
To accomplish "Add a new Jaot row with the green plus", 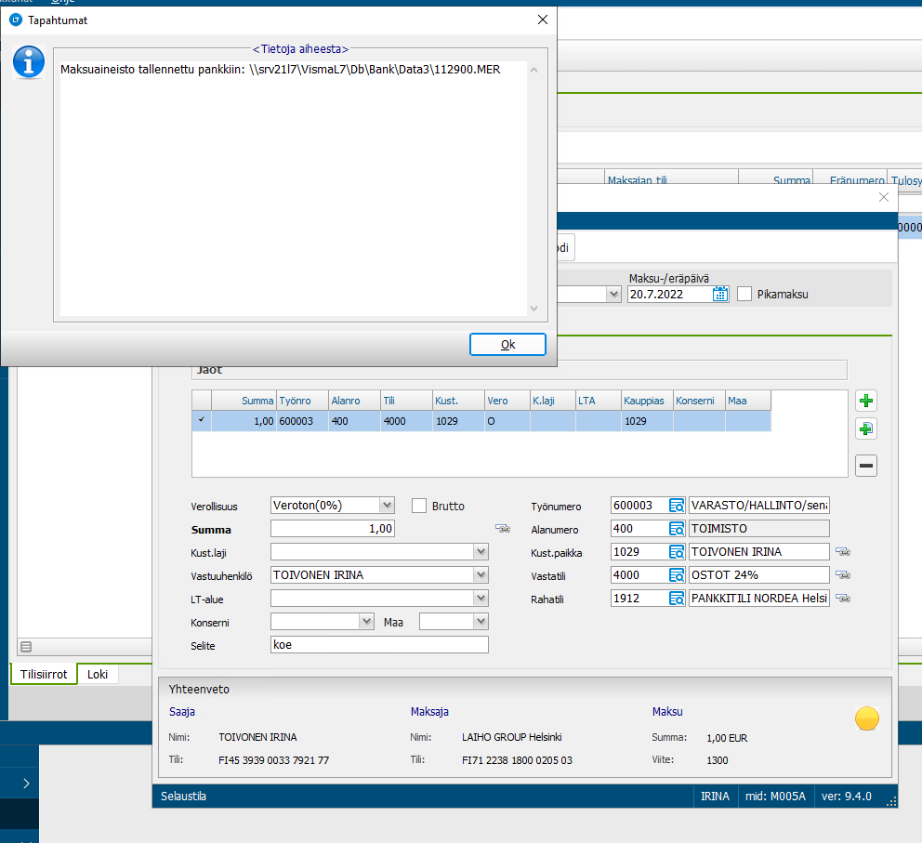I will [866, 402].
